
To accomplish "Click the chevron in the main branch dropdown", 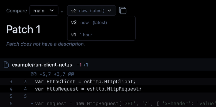I will [52, 11].
